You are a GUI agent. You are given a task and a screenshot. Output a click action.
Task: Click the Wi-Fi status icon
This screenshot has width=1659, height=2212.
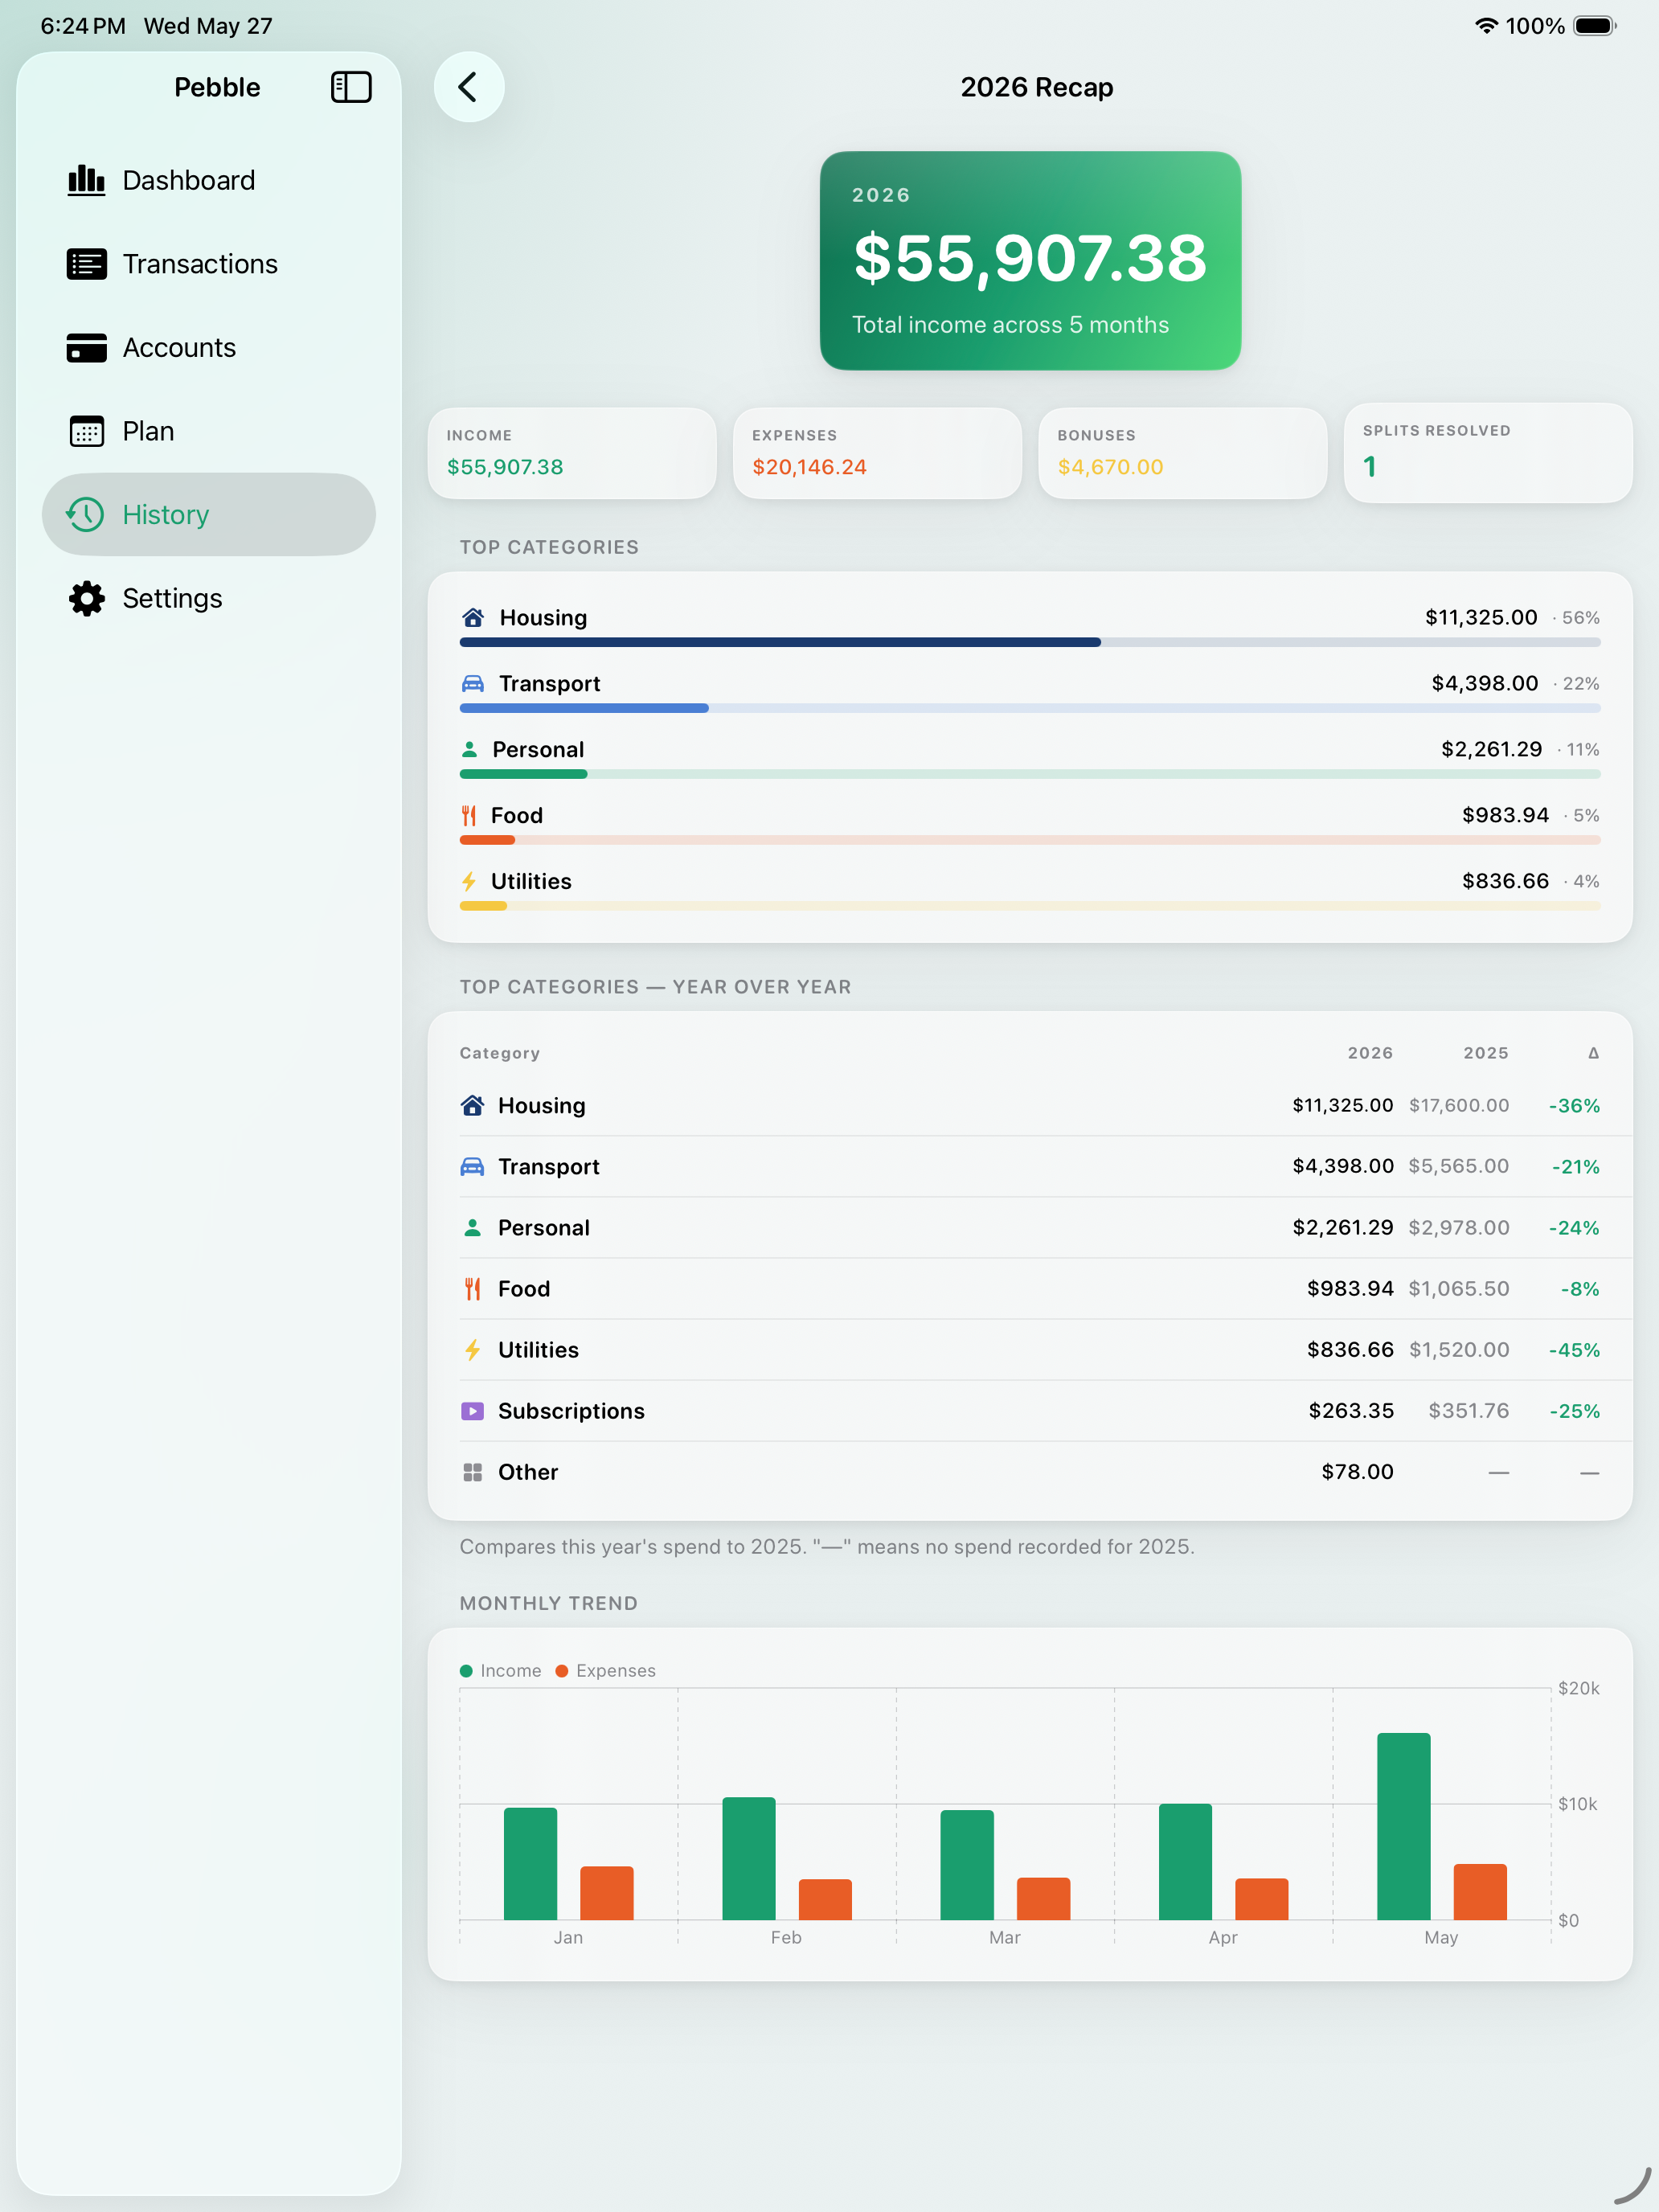pos(1486,26)
